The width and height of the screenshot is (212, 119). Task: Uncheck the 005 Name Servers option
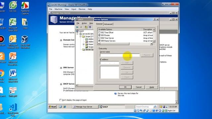point(99,41)
